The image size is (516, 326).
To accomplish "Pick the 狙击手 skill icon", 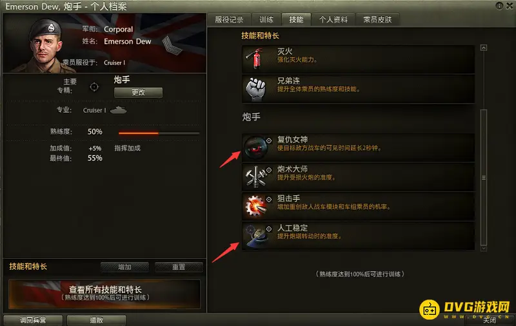I will pos(255,206).
